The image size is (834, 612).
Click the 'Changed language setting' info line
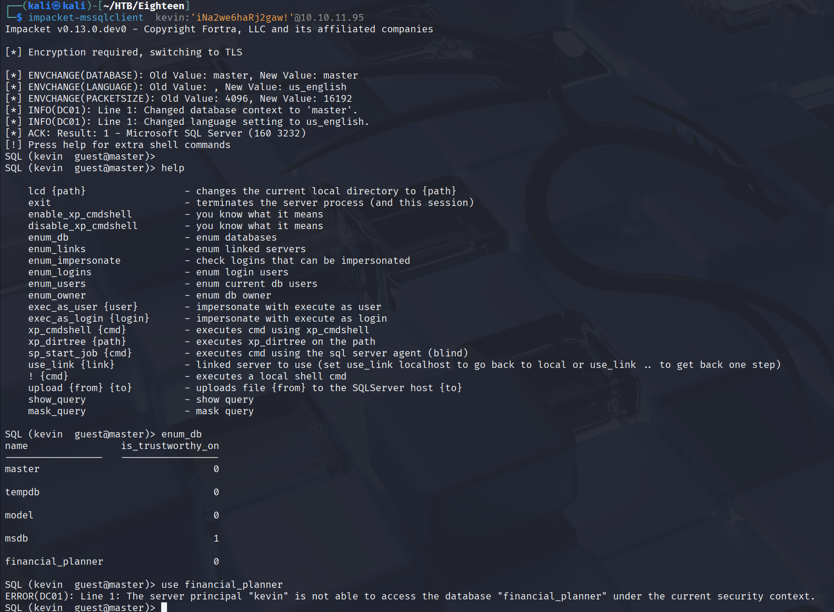click(x=187, y=122)
